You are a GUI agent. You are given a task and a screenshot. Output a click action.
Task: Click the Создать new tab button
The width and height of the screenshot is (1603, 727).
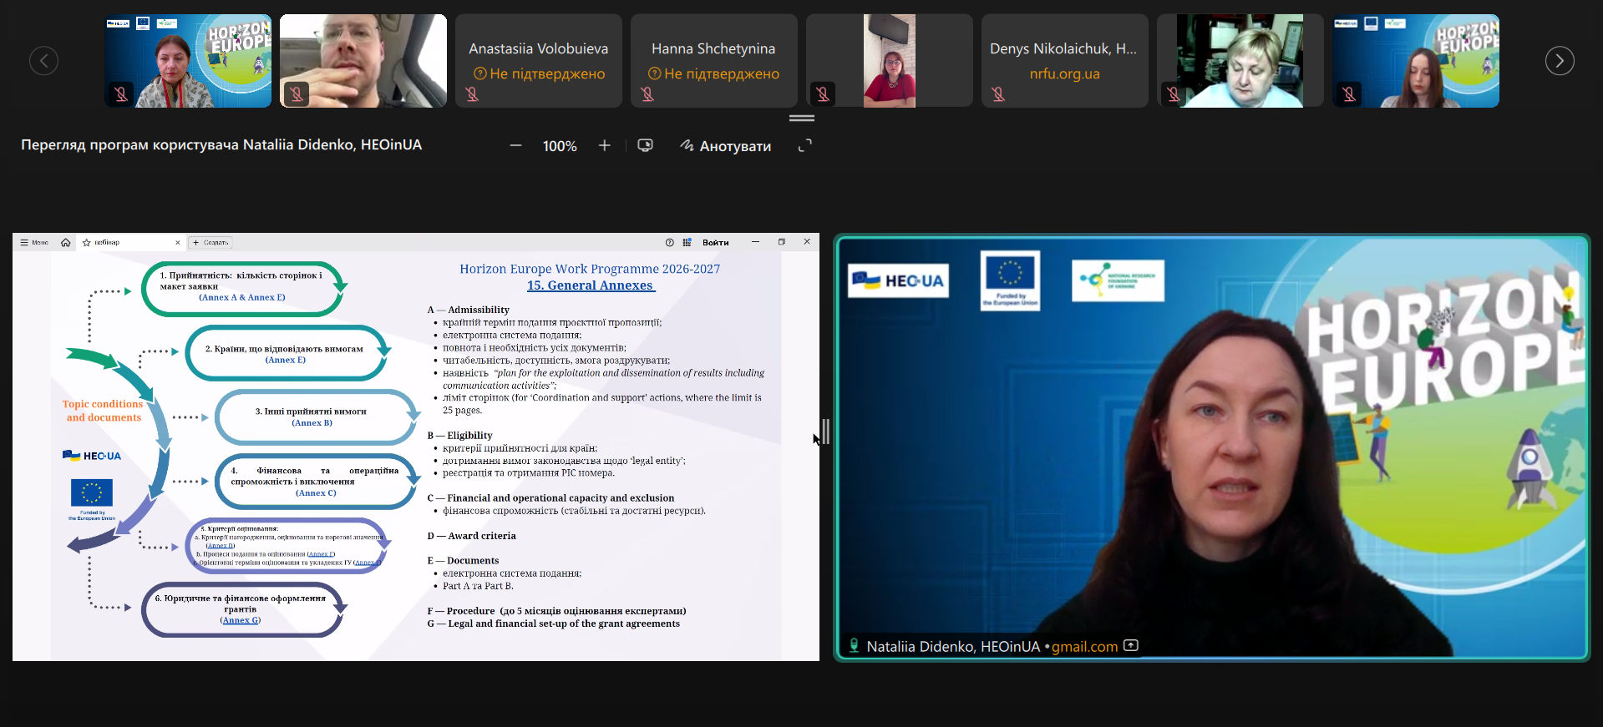tap(211, 243)
